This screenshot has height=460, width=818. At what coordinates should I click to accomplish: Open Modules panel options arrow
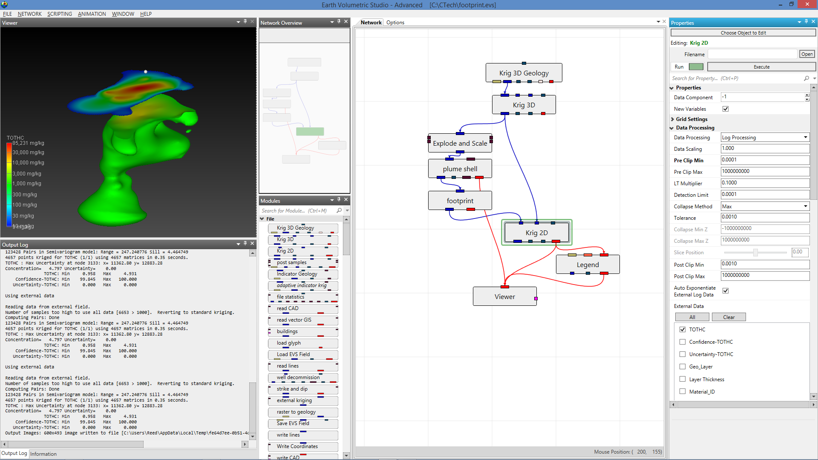click(332, 200)
